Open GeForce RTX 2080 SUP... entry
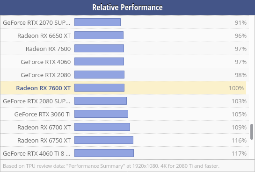This screenshot has height=172, width=255. (36, 101)
